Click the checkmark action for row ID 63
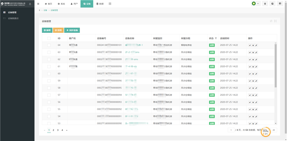287x141 pixels. pyautogui.click(x=250, y=52)
